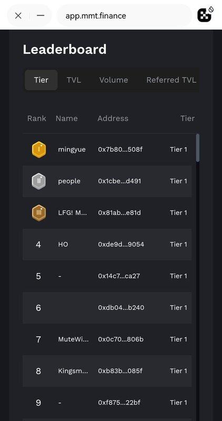Screen dimensions: 222x421
Task: Click the Rank column header
Action: pyautogui.click(x=36, y=118)
